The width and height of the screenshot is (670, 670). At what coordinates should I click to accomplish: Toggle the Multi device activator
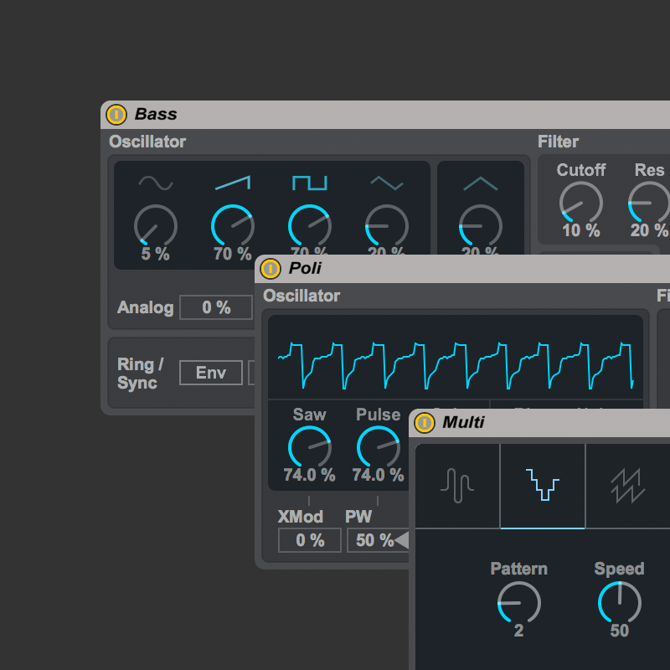(x=425, y=424)
